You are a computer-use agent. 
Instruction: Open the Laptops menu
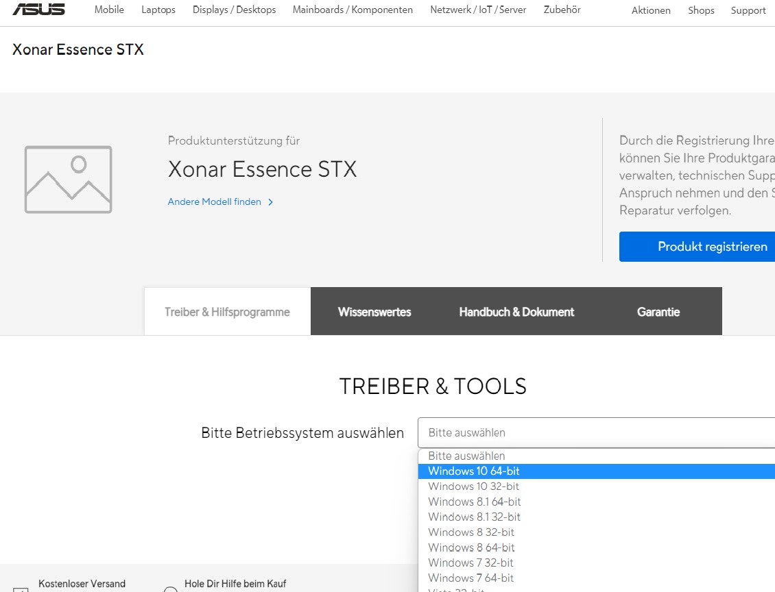(158, 10)
